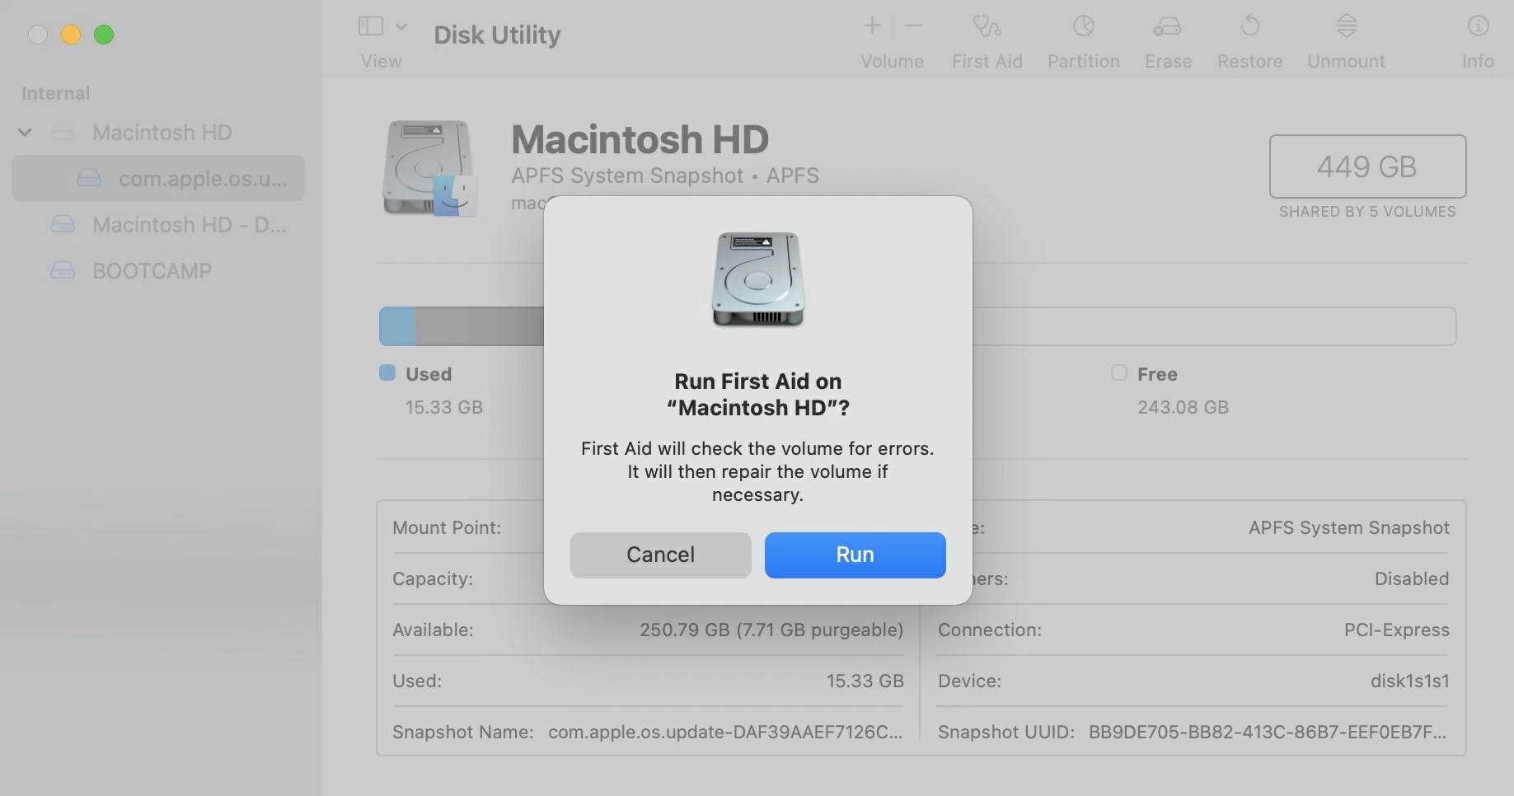The width and height of the screenshot is (1514, 796).
Task: Open the Info panel icon
Action: tap(1477, 26)
